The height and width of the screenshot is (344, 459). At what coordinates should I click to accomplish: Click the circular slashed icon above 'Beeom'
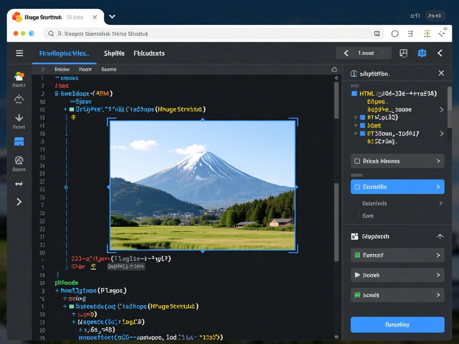[19, 160]
